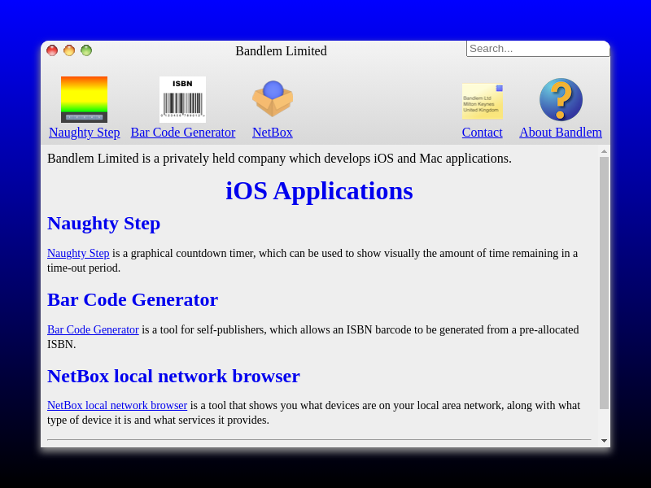
Task: Click the red close window button
Action: (x=52, y=50)
